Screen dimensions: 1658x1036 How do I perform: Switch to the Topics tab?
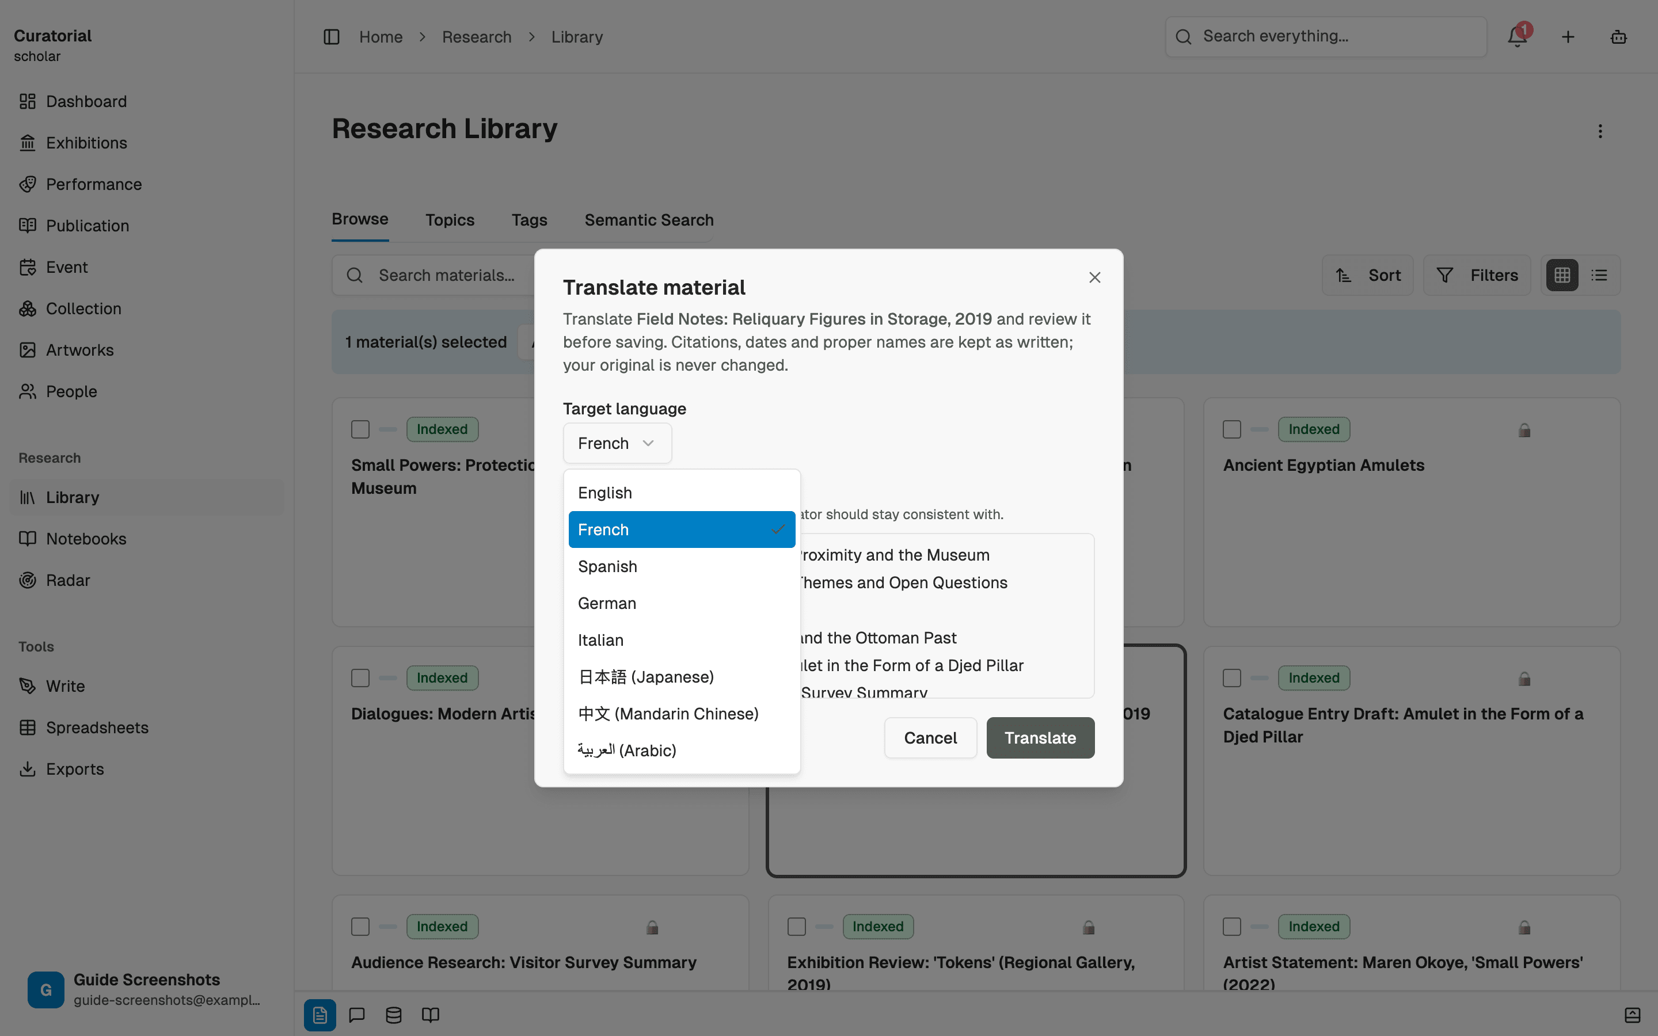click(x=450, y=220)
